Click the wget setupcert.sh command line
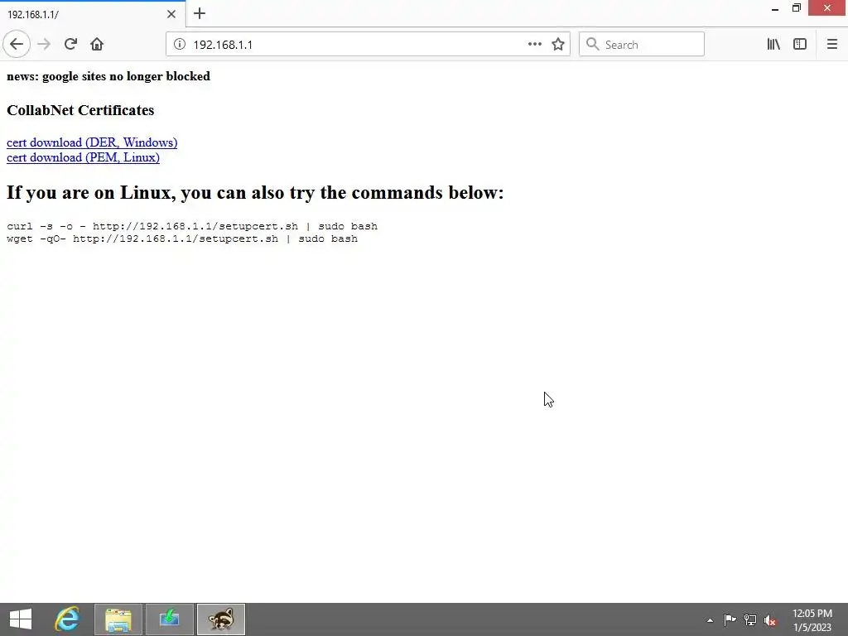The image size is (848, 636). 182,238
